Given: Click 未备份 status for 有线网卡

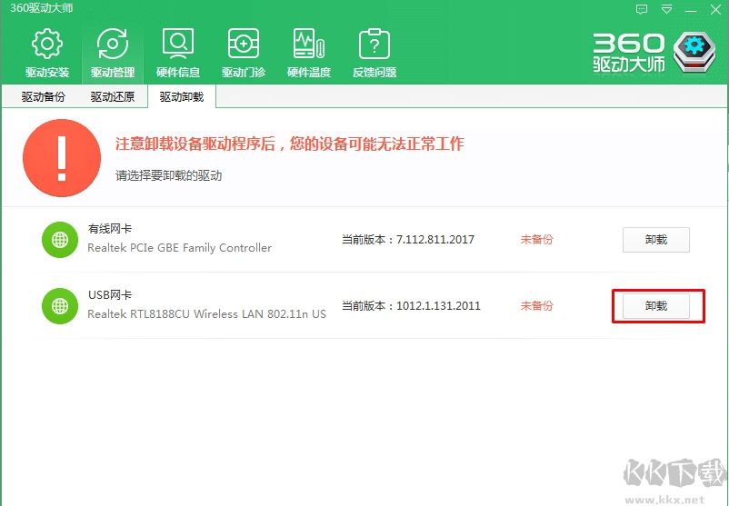Looking at the screenshot, I should pyautogui.click(x=537, y=240).
